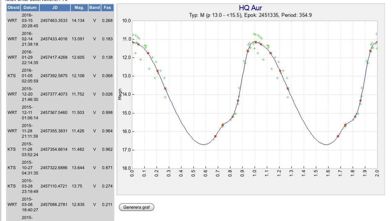392x221 pixels.
Task: Click the 18.0 y-axis tick label
Action: pos(126,169)
